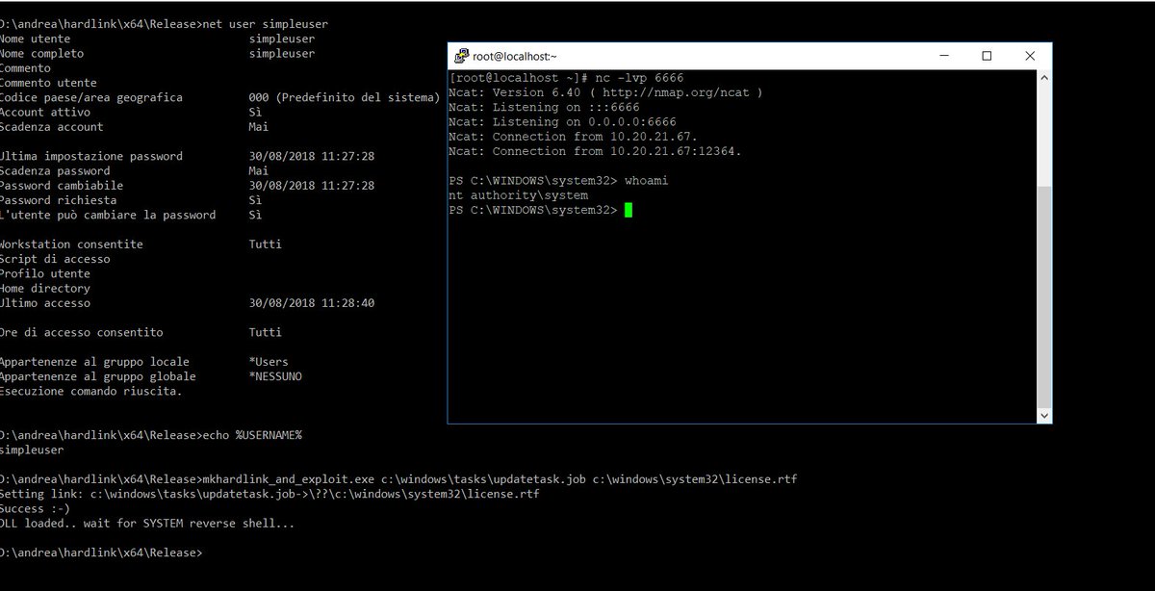The image size is (1155, 591).
Task: Close the root@localhost terminal window
Action: tap(1030, 56)
